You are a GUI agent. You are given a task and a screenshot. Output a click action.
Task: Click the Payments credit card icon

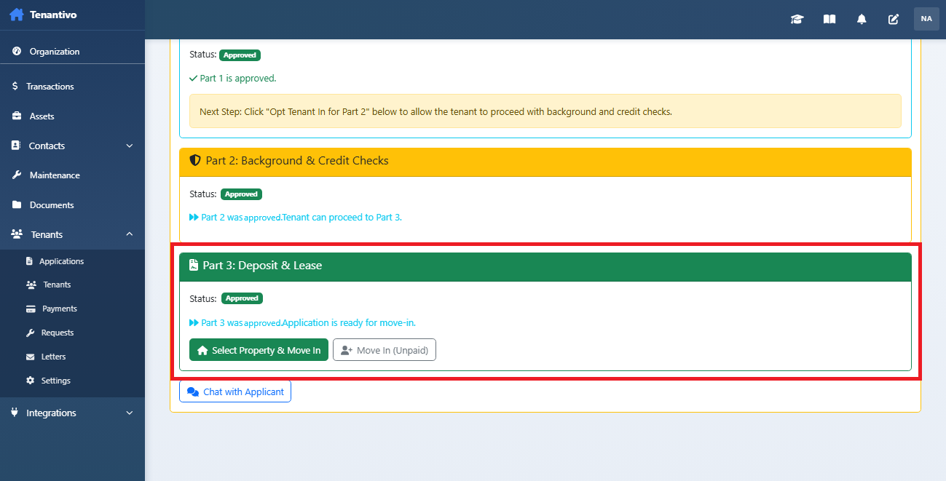coord(31,309)
